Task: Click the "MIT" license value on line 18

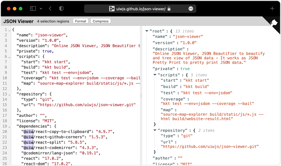Action: tap(48, 121)
